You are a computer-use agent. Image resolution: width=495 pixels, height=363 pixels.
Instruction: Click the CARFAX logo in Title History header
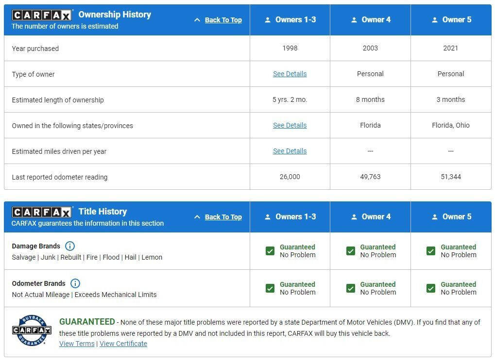(42, 212)
